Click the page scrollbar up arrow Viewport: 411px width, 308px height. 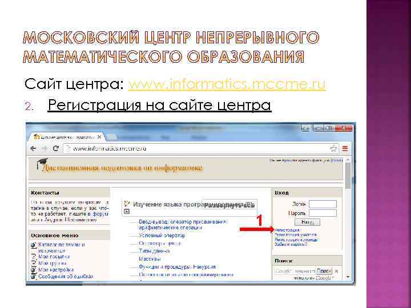(x=348, y=160)
